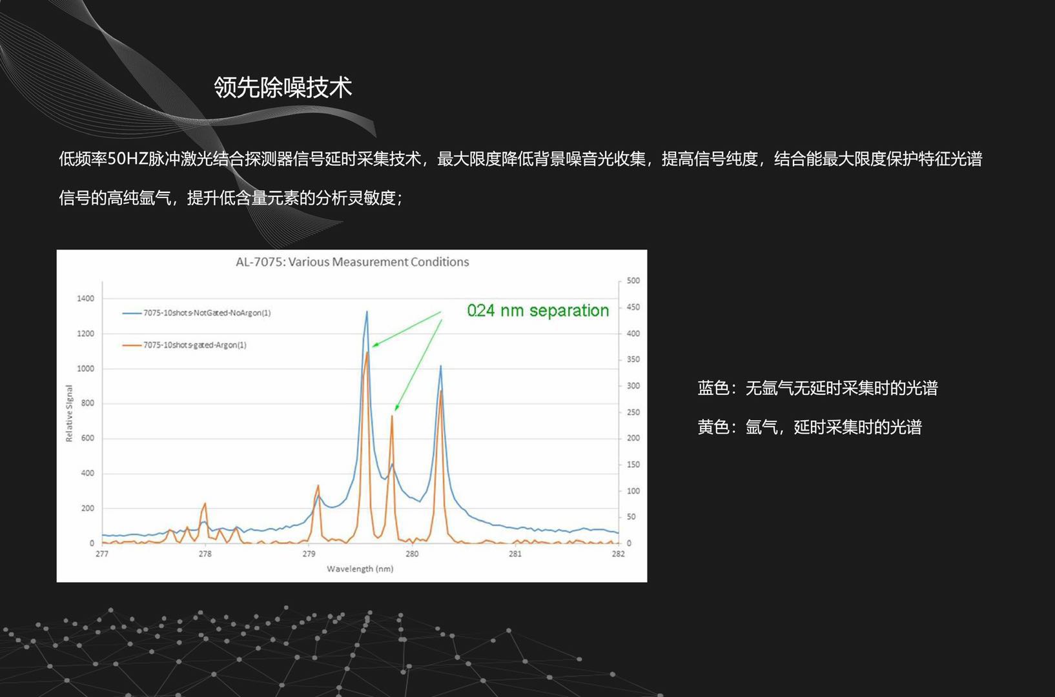
Task: Select legend text 7075-10shots-gated-Argon(1)
Action: coord(194,345)
